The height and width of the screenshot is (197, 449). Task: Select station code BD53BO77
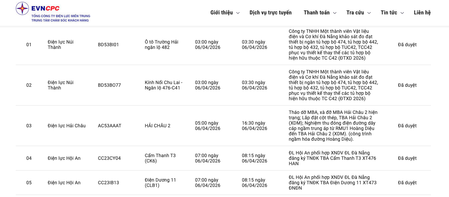(109, 85)
